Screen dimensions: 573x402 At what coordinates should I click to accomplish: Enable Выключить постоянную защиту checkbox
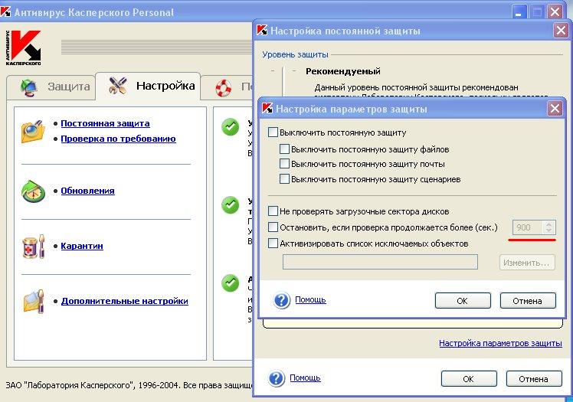[273, 132]
